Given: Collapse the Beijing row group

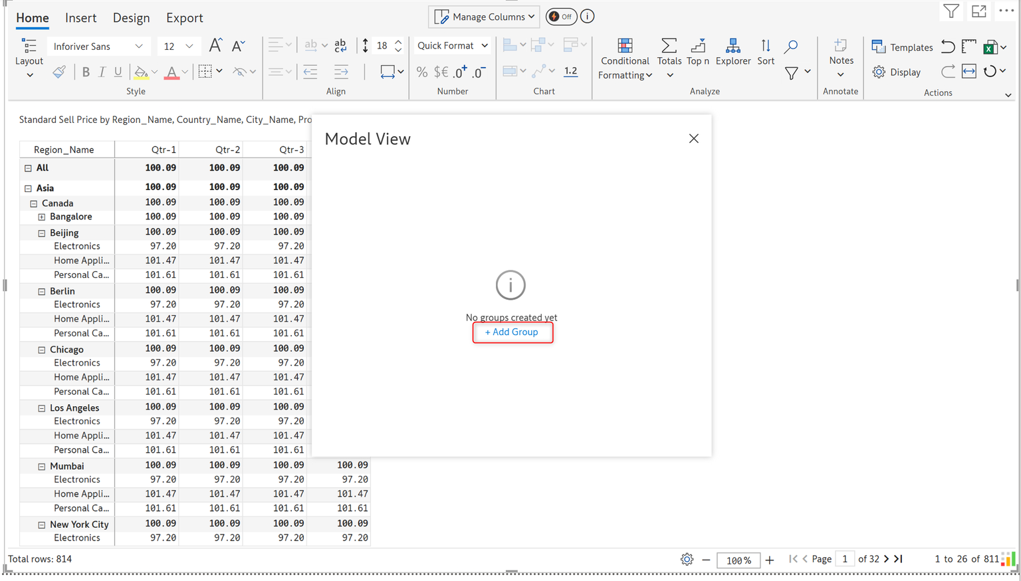Looking at the screenshot, I should tap(42, 233).
